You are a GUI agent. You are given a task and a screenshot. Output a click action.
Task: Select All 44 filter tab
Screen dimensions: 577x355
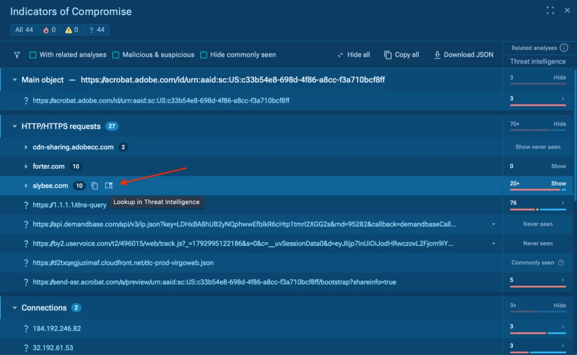24,30
